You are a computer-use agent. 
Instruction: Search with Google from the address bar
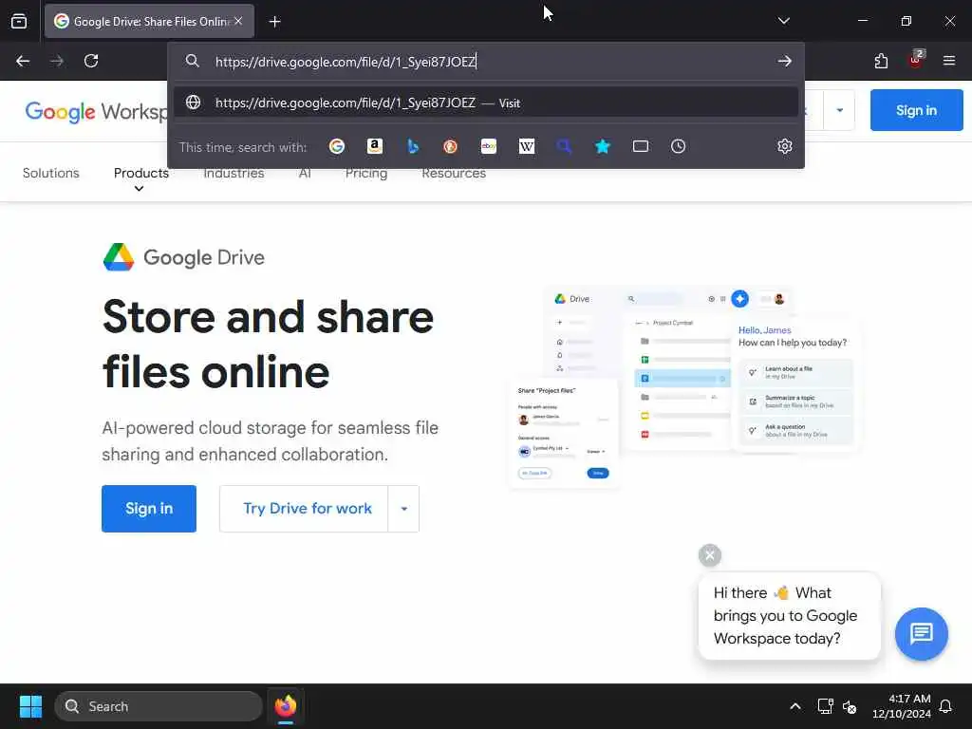337,146
